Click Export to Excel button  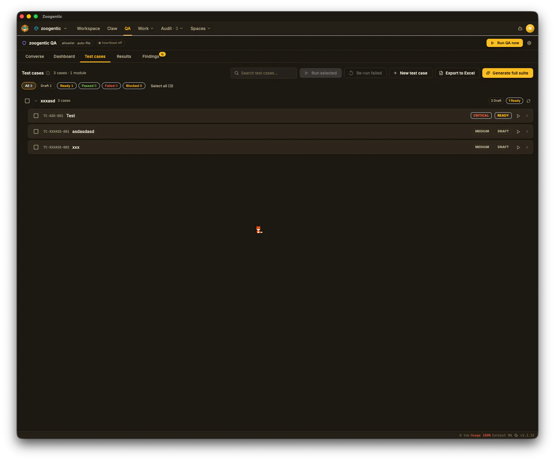(457, 73)
